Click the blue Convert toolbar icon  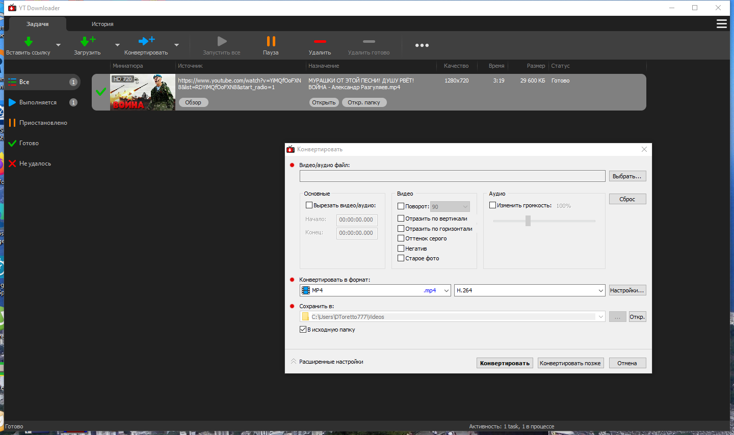146,41
